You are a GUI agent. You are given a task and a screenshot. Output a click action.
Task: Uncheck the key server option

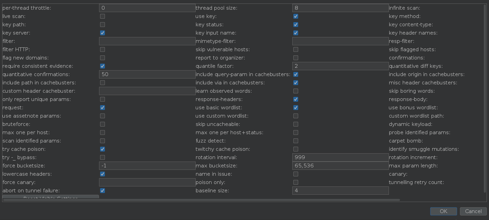point(103,33)
